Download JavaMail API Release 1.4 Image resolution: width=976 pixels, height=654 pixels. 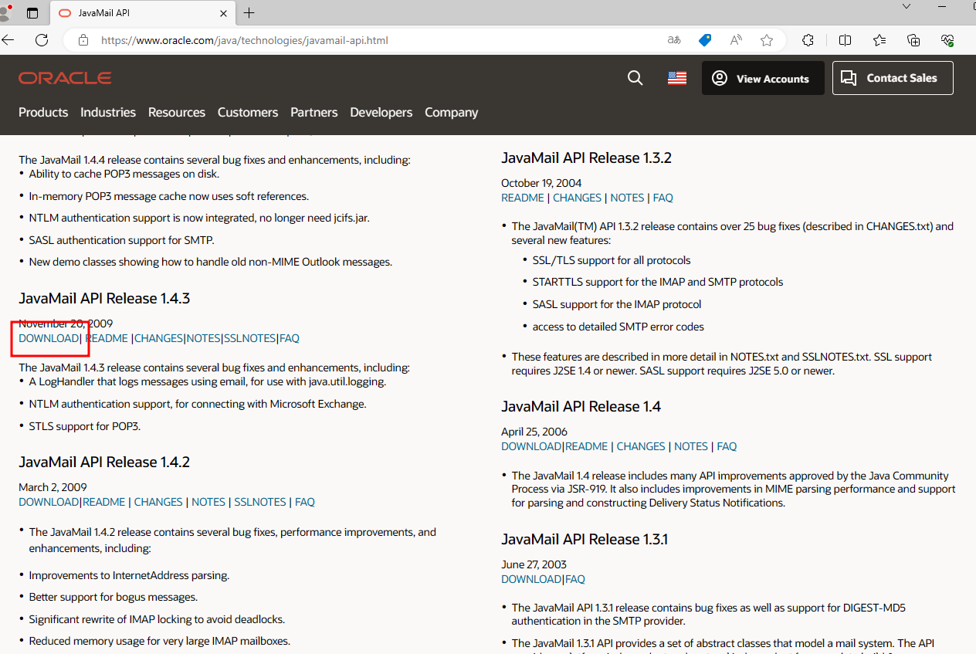pyautogui.click(x=531, y=446)
